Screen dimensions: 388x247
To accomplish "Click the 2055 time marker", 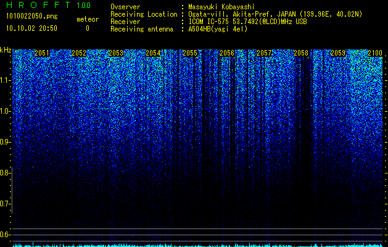I will point(190,53).
